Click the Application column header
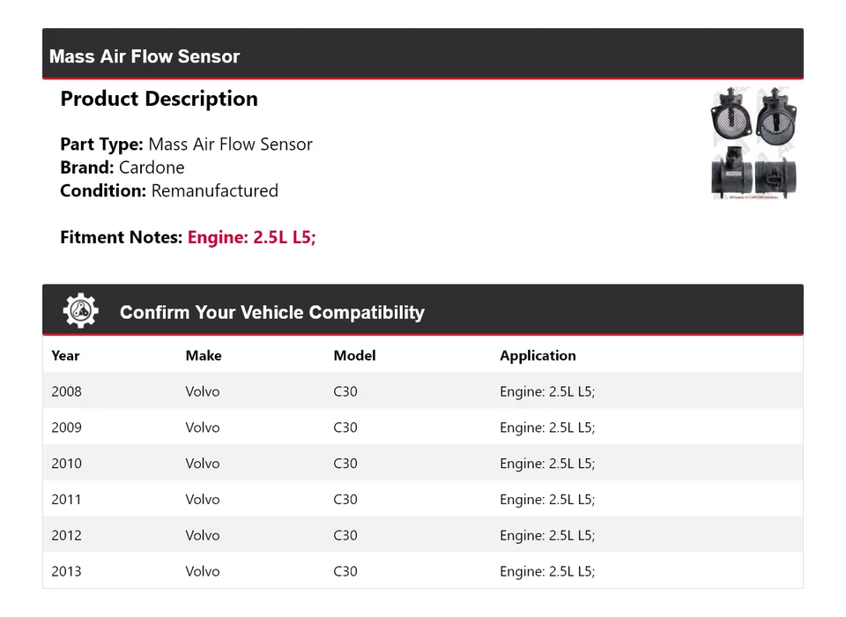The height and width of the screenshot is (617, 846). click(538, 356)
